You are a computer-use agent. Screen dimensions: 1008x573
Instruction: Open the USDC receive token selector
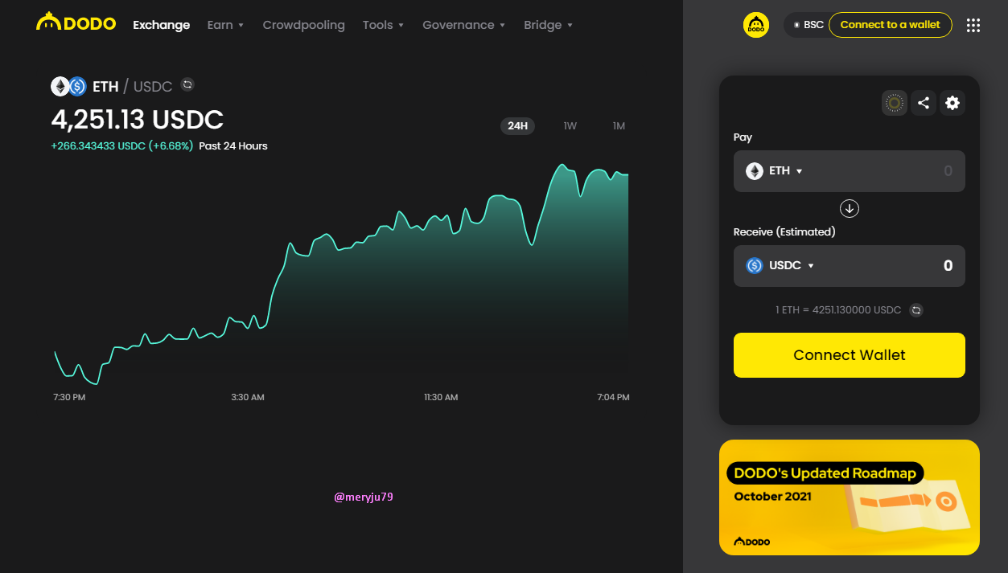(780, 266)
